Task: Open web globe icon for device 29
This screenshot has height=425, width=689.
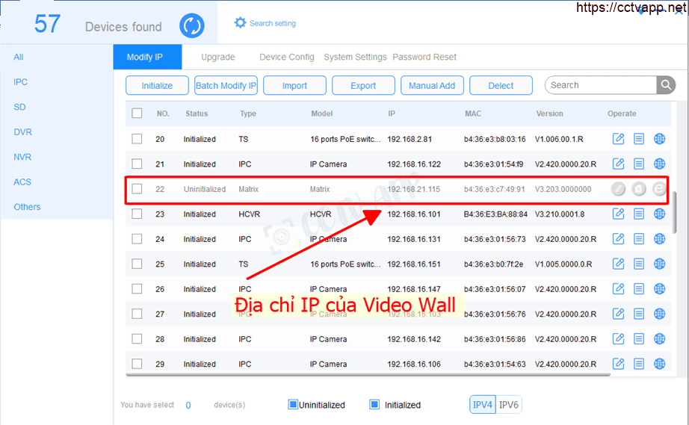Action: [x=659, y=364]
